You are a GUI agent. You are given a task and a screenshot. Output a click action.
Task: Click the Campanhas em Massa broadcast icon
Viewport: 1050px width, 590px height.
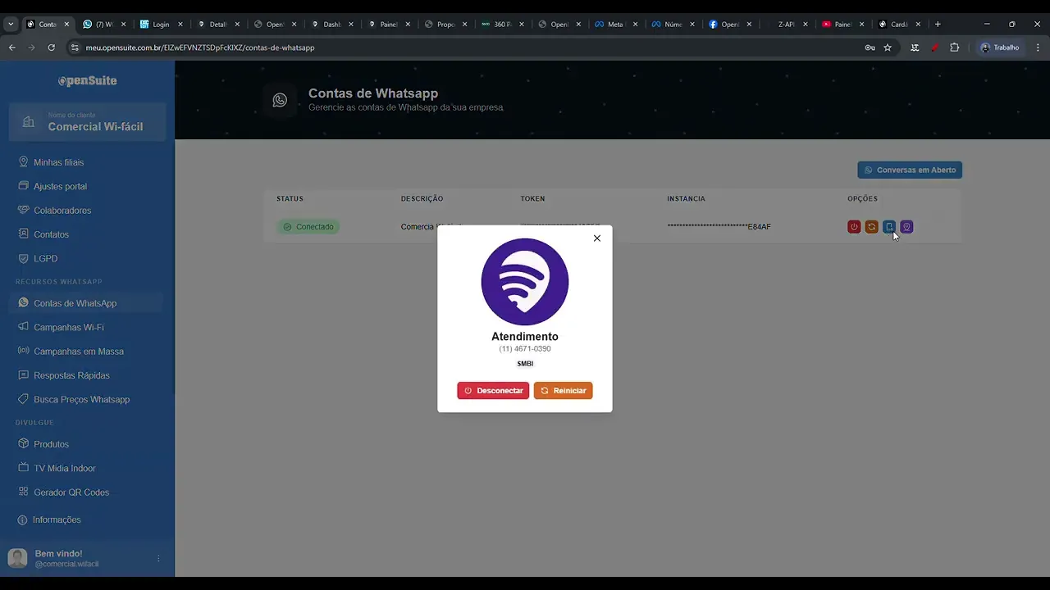(23, 351)
